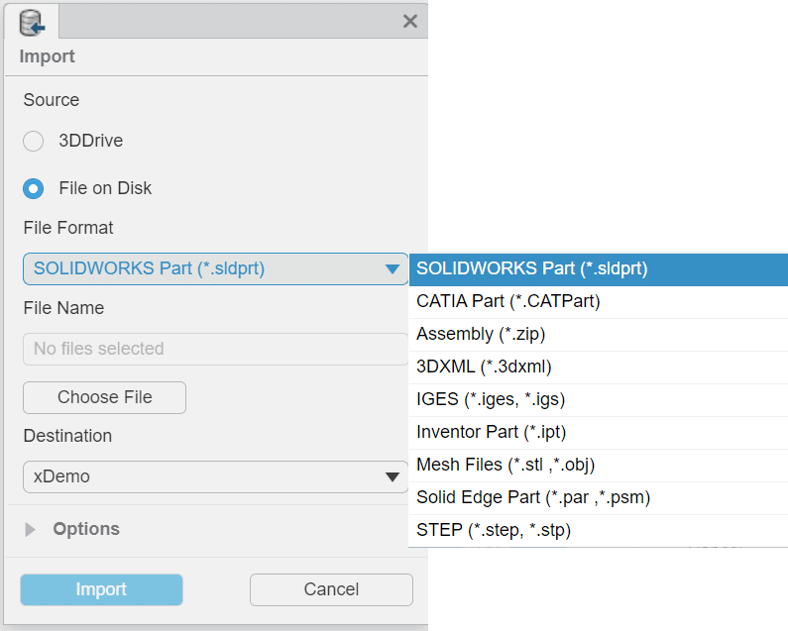Click the blue Import button
Screen dimensions: 788x631
pyautogui.click(x=101, y=589)
